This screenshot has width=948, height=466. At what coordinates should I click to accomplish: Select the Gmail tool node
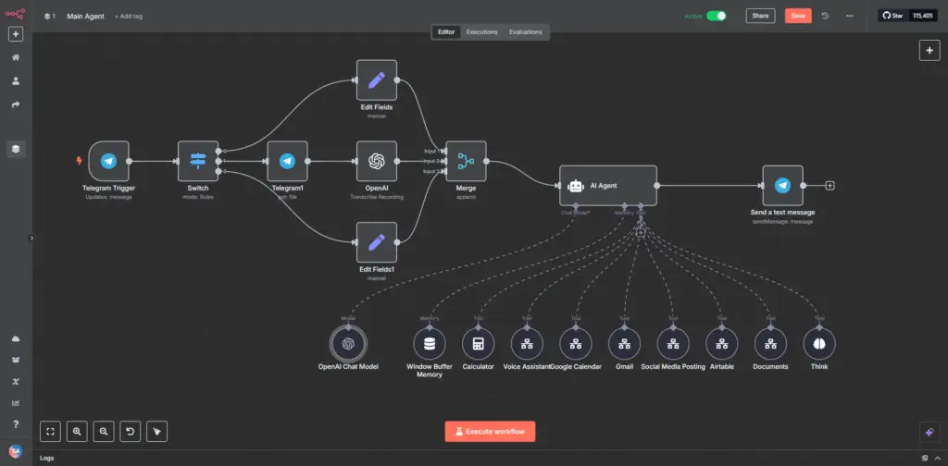point(624,344)
